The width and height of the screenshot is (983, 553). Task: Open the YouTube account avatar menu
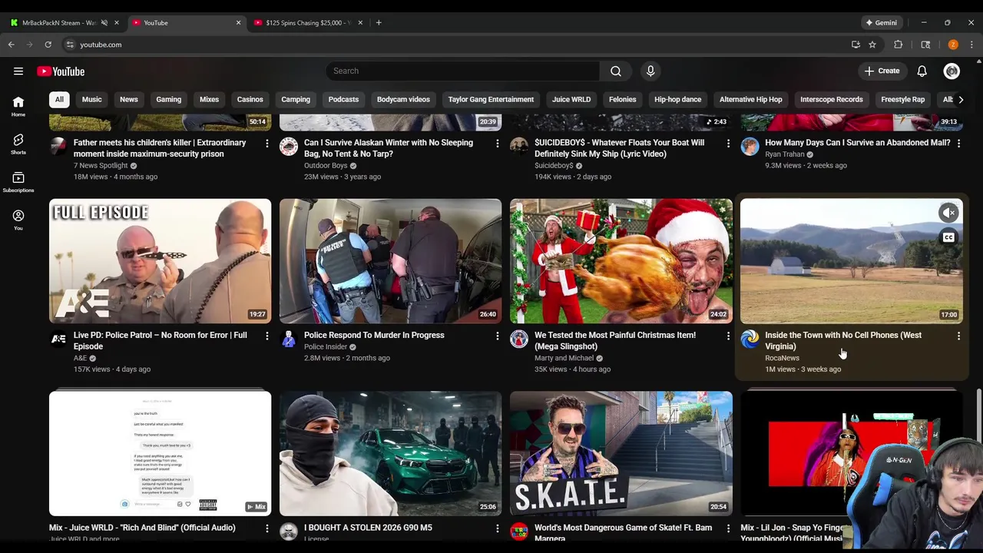coord(952,71)
